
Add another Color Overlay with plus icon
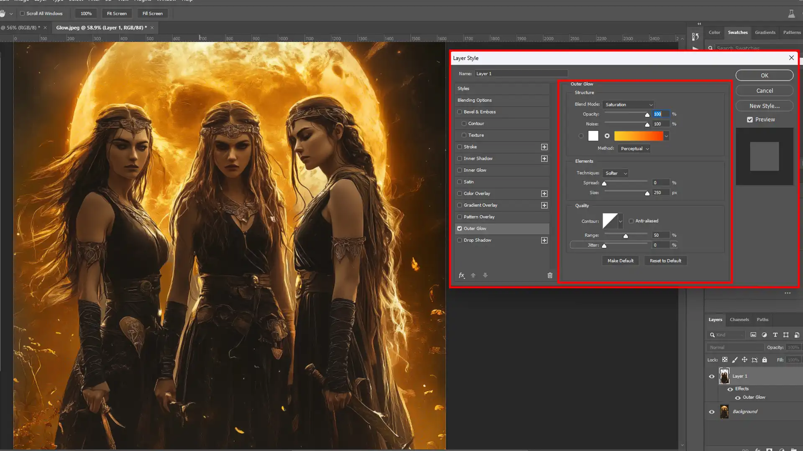point(544,194)
